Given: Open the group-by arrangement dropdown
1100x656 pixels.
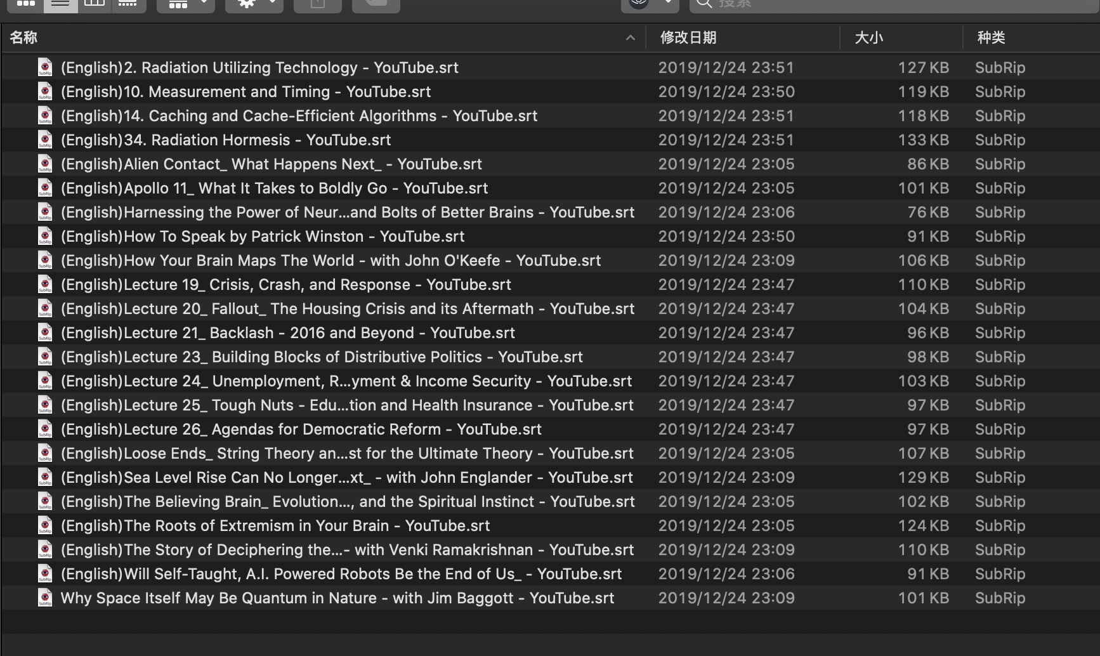Looking at the screenshot, I should tap(185, 4).
